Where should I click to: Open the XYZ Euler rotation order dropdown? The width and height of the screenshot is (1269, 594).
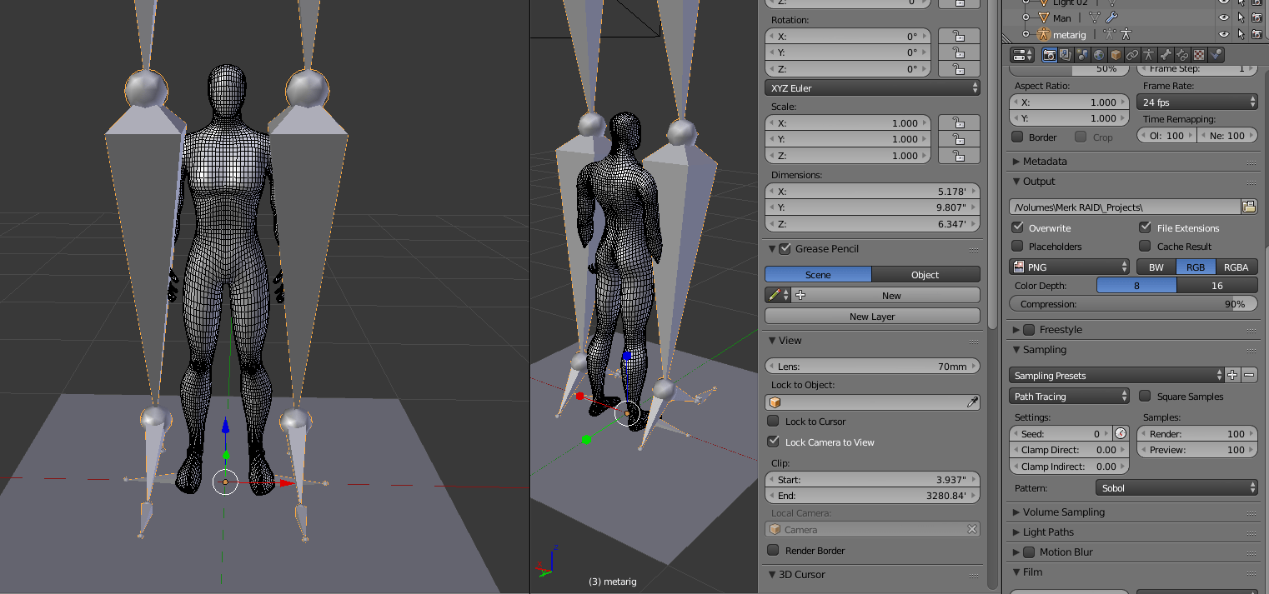(871, 87)
